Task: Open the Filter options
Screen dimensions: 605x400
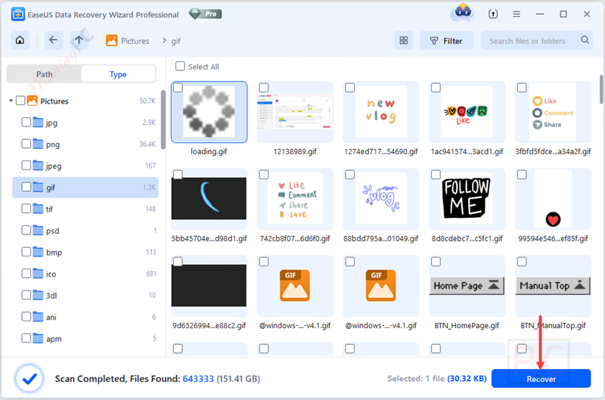Action: coord(446,41)
